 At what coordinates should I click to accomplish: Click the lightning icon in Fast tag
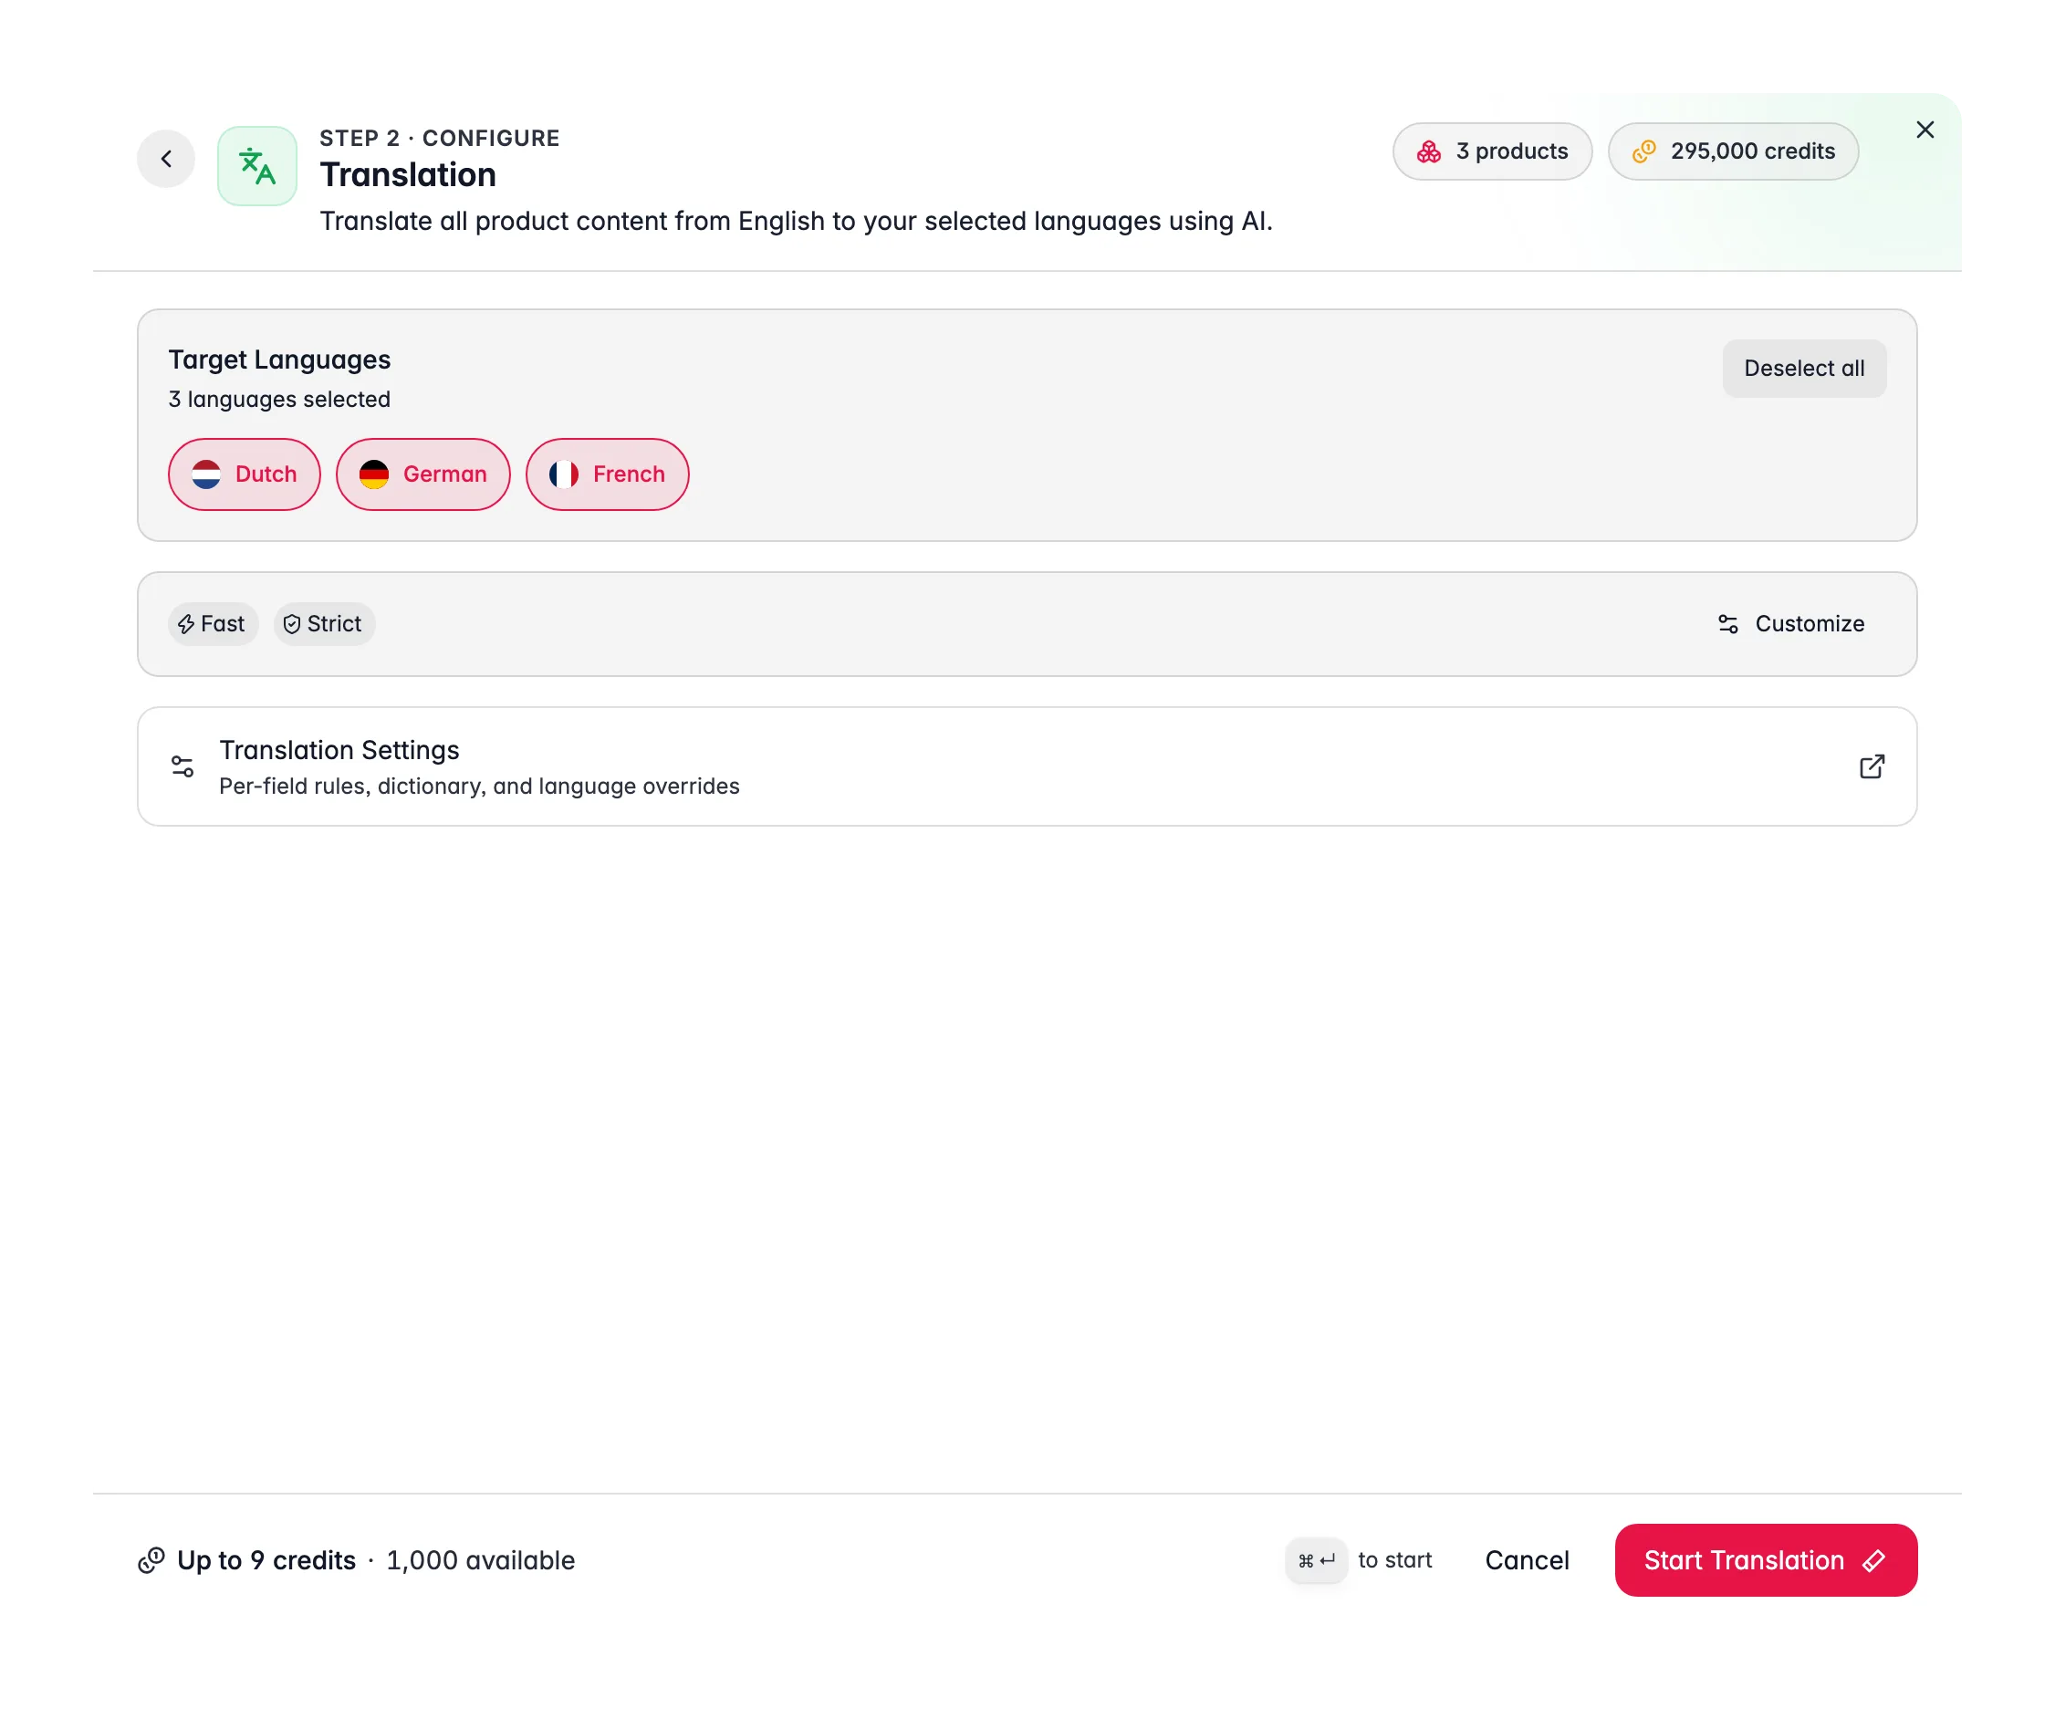(x=186, y=624)
